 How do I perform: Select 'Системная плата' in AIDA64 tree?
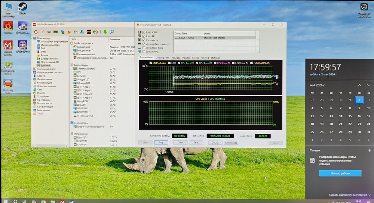coord(46,69)
